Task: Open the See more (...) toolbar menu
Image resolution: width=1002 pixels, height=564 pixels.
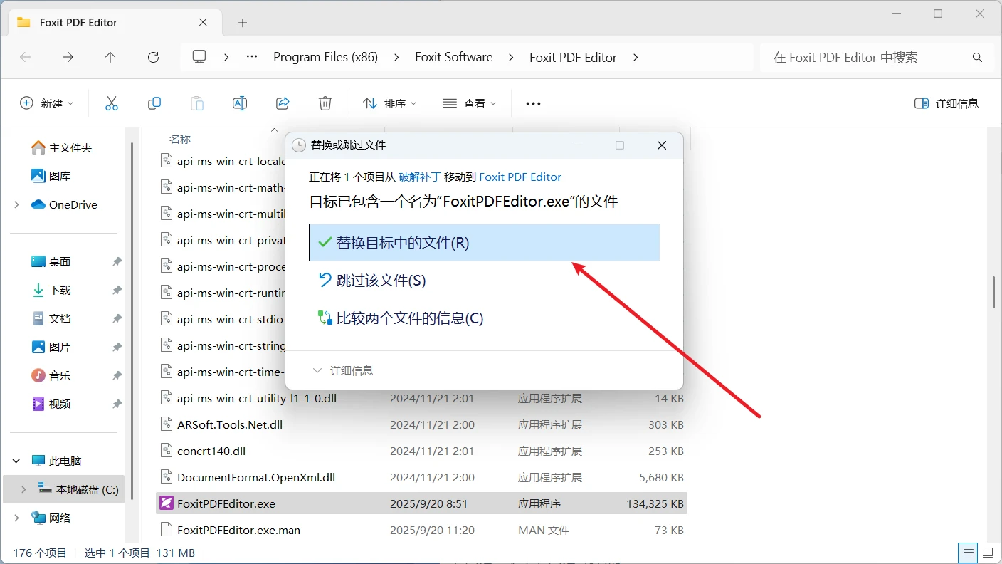Action: [x=533, y=103]
